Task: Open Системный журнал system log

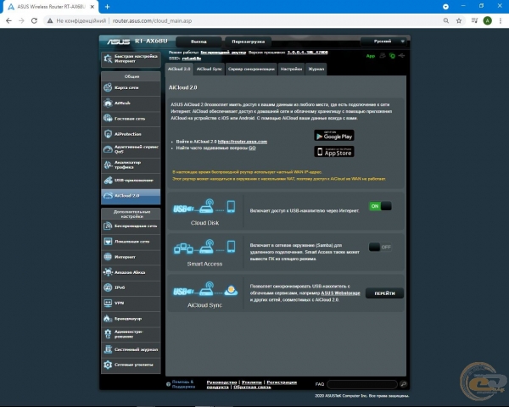Action: [131, 349]
